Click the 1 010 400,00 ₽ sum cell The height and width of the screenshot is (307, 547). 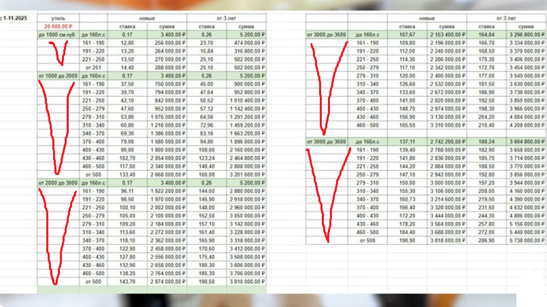[246, 101]
